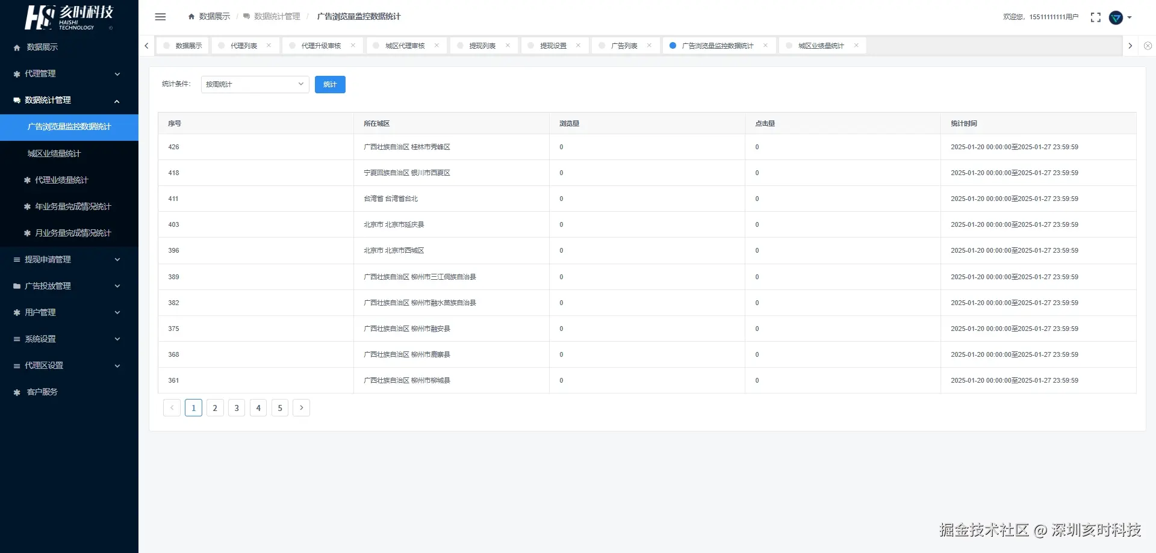Viewport: 1156px width, 553px height.
Task: Select row 426 广西壮族自治区 桂林市秀峰区
Action: 647,147
